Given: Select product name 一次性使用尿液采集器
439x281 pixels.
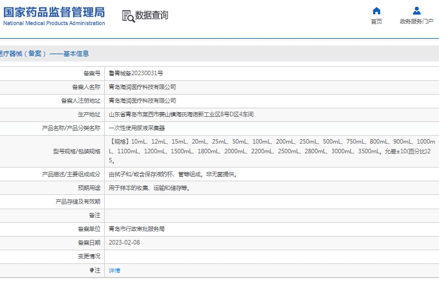Looking at the screenshot, I should [137, 128].
